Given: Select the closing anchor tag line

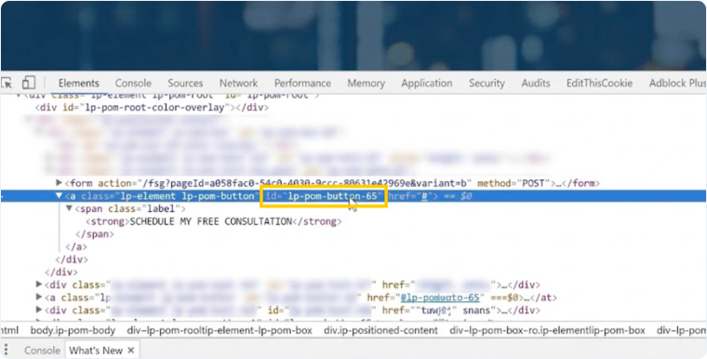Looking at the screenshot, I should (76, 246).
